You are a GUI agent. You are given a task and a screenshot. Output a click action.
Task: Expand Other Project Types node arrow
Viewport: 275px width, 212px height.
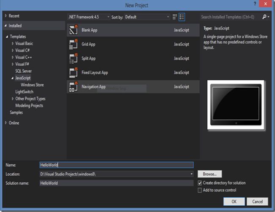[13, 99]
